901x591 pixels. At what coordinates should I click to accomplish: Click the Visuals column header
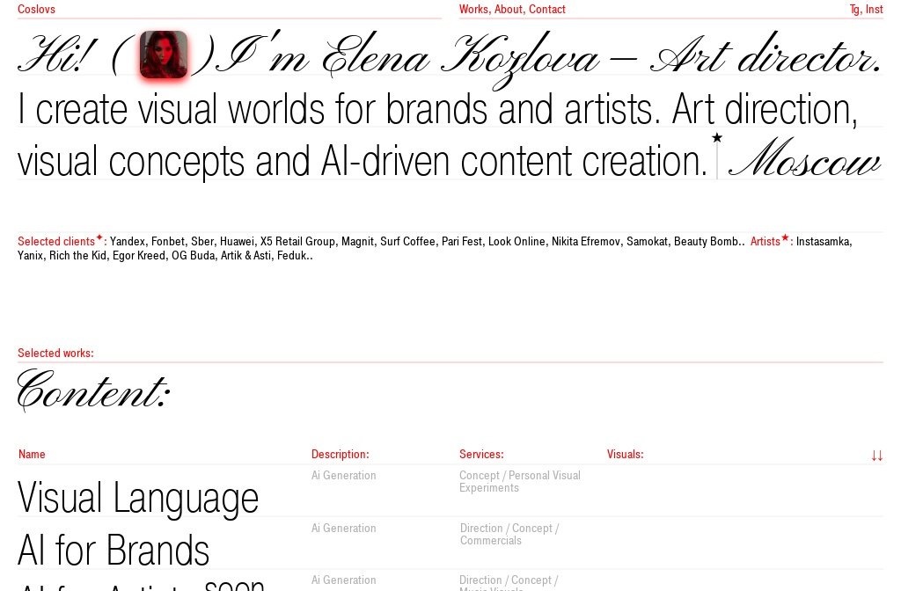[x=626, y=455]
